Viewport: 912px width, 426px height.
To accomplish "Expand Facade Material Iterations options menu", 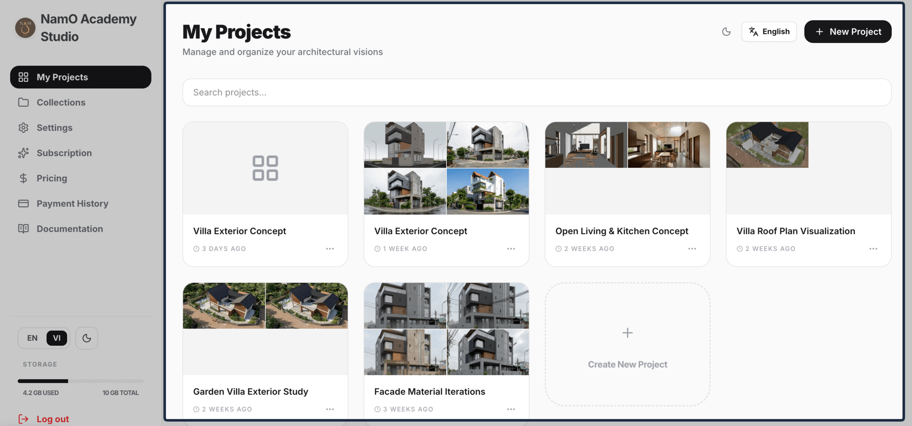I will [x=511, y=409].
